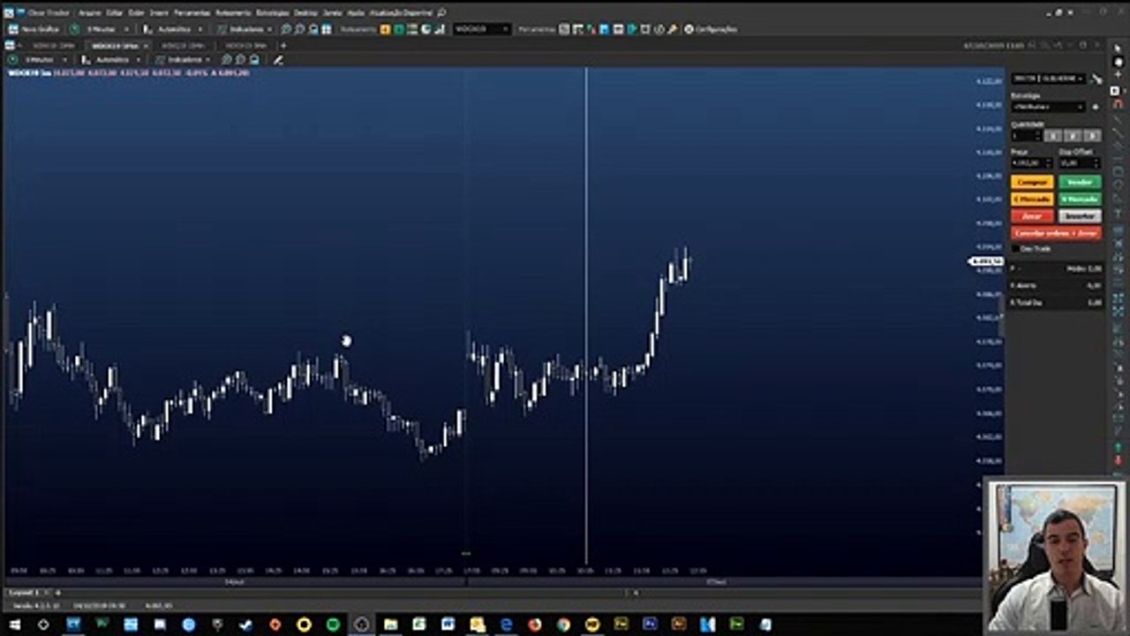This screenshot has height=636, width=1130.
Task: Open the main toolbar Indicadores dropdown
Action: pyautogui.click(x=245, y=29)
